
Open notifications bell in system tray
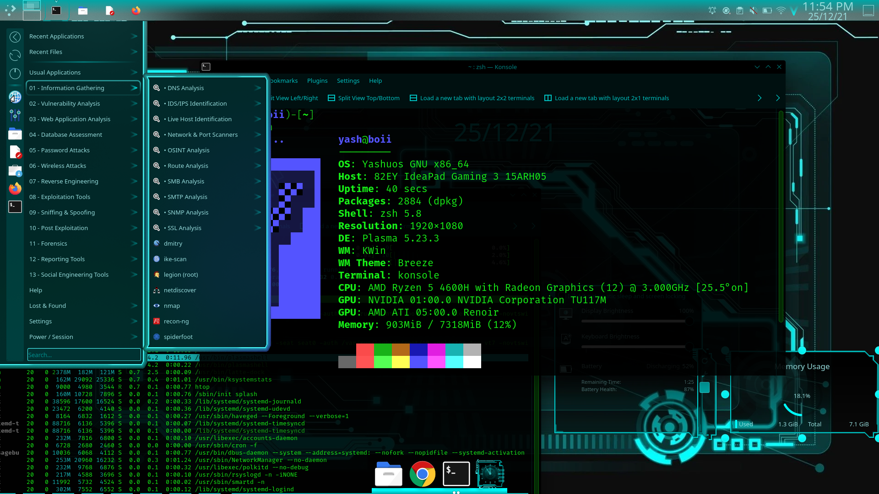click(x=712, y=10)
